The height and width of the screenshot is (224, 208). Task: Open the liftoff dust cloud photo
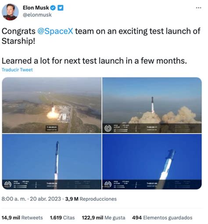coord(152,105)
